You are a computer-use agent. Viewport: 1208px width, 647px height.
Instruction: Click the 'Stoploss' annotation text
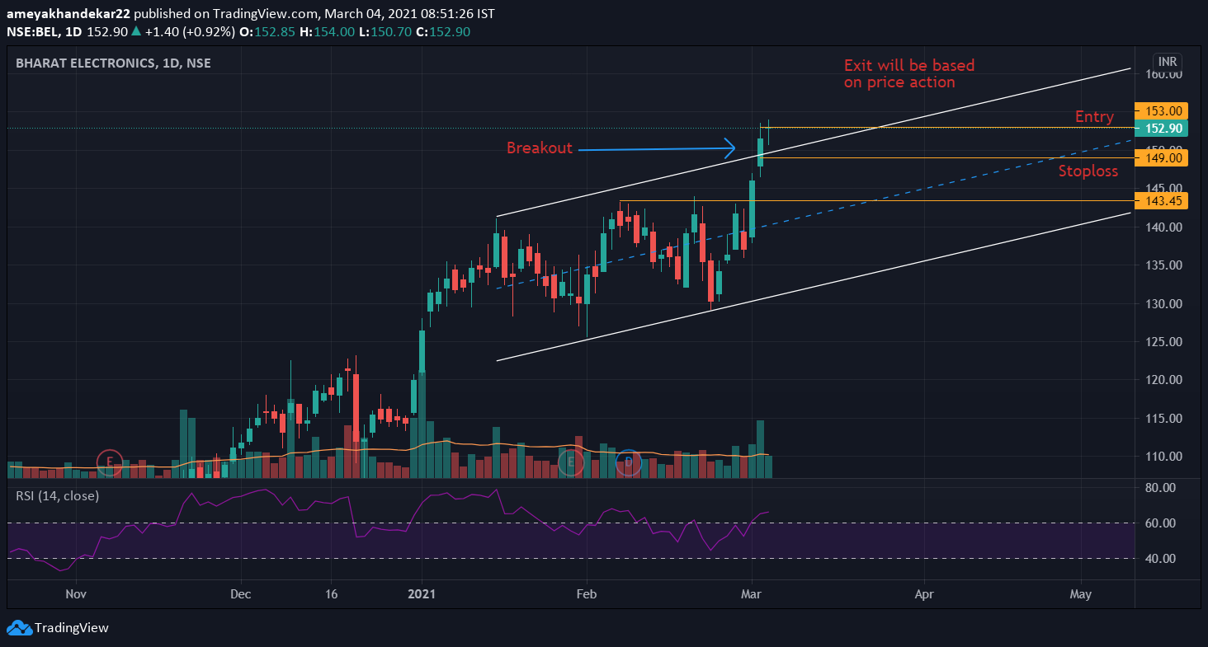(x=1088, y=171)
